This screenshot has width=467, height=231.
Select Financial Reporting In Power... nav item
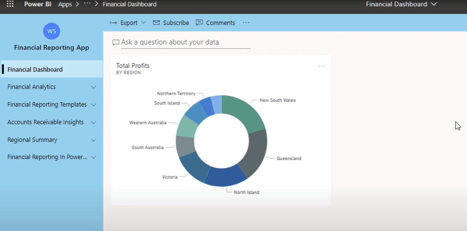point(47,157)
